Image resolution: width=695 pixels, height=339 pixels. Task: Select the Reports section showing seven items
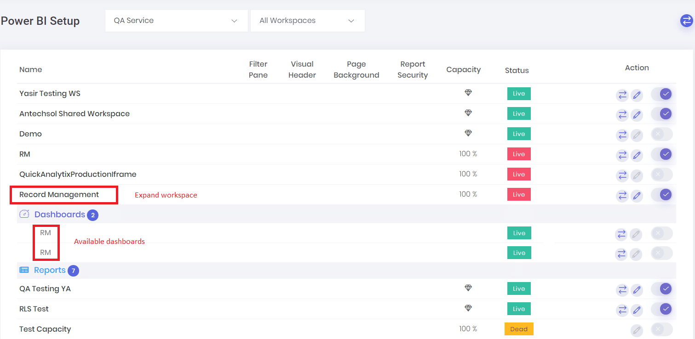point(50,270)
